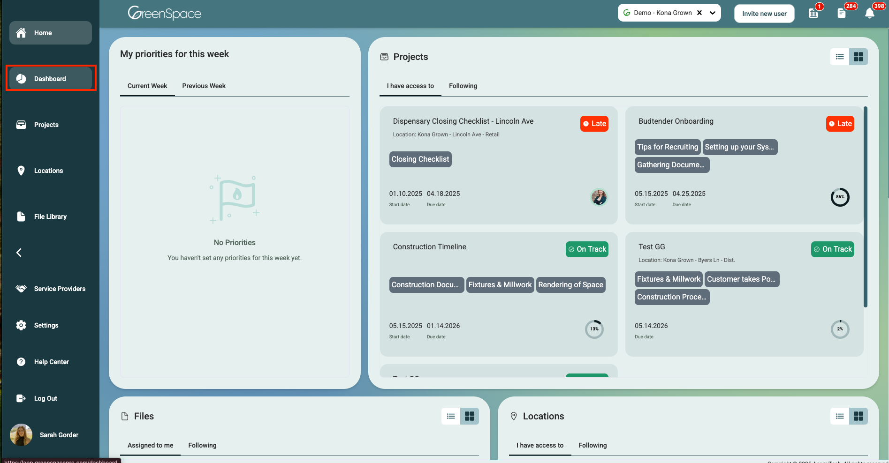Open Service Providers page
The height and width of the screenshot is (463, 889).
coord(51,289)
